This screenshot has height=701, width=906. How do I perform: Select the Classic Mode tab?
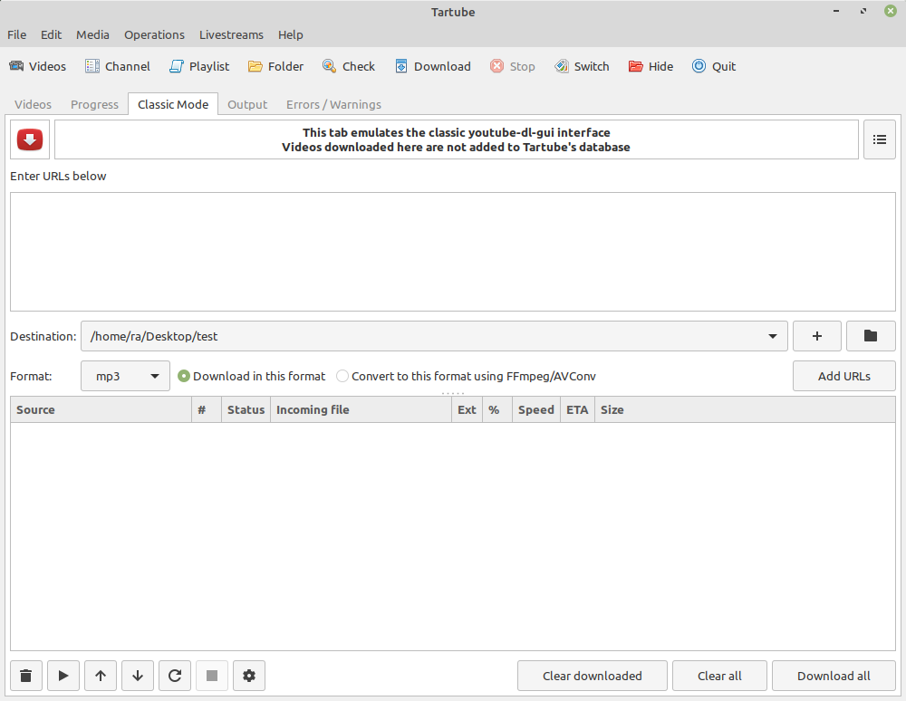coord(173,104)
